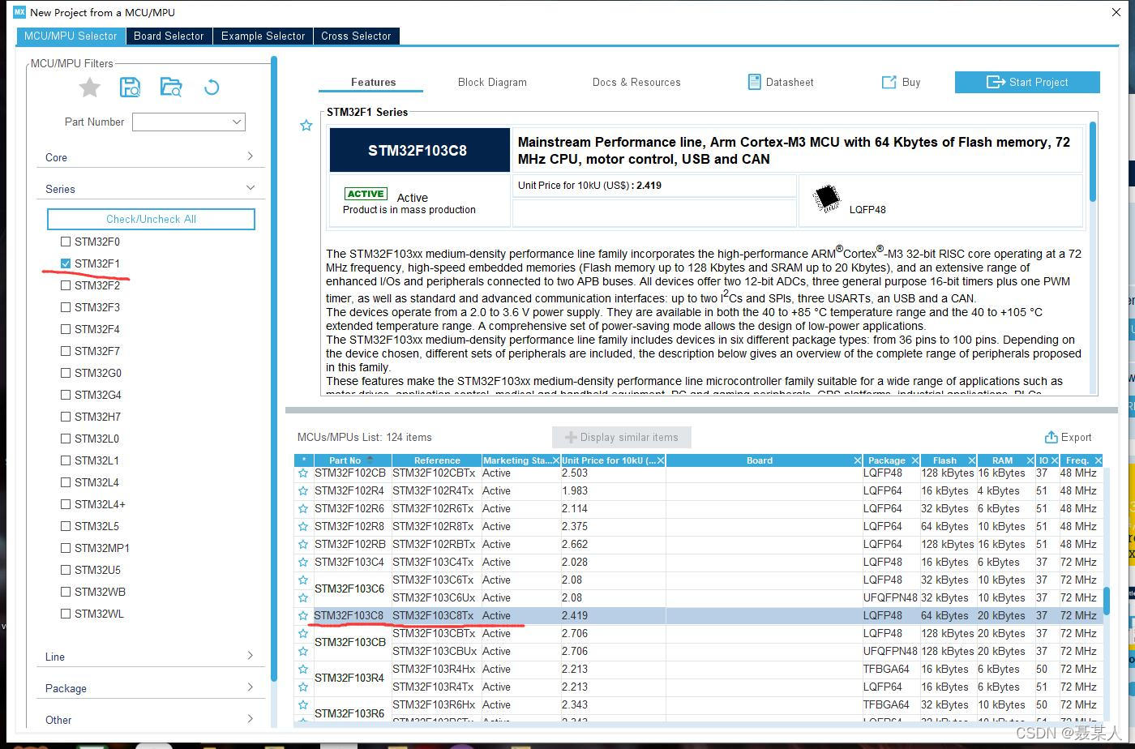1135x749 pixels.
Task: Expand the Line filter section
Action: 151,657
